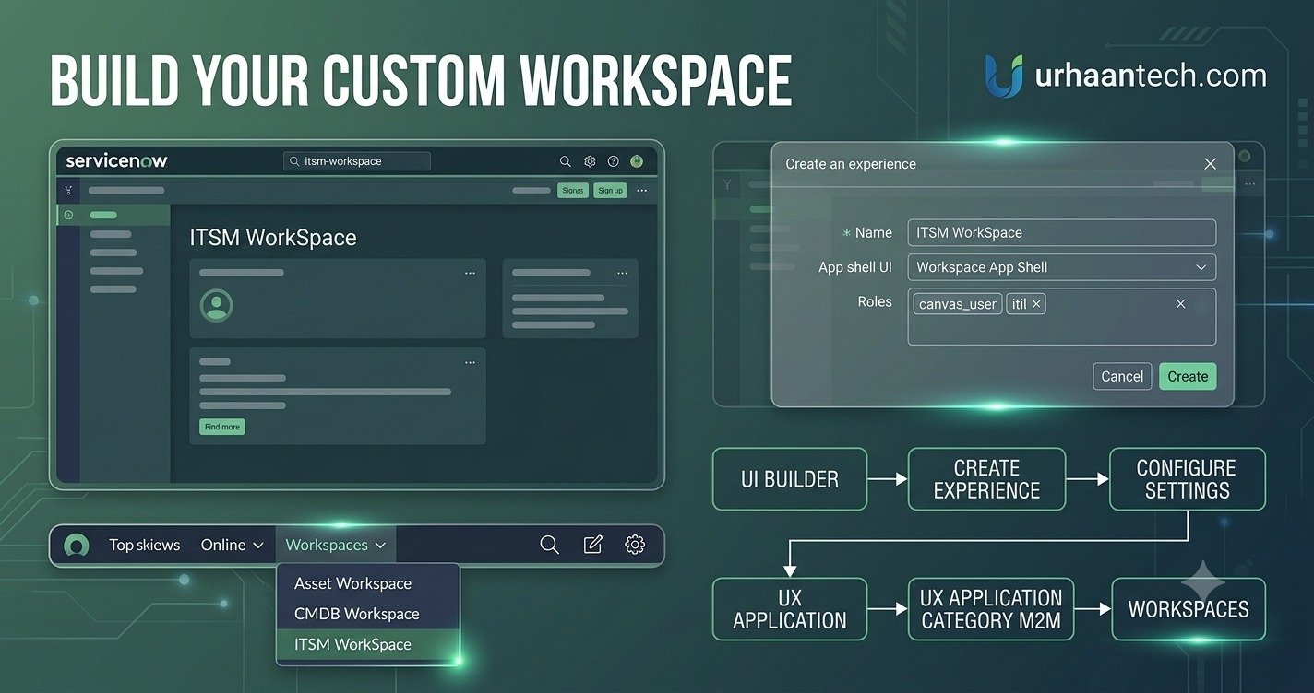
Task: Open the three-dot menu on Find more card
Action: pyautogui.click(x=470, y=362)
